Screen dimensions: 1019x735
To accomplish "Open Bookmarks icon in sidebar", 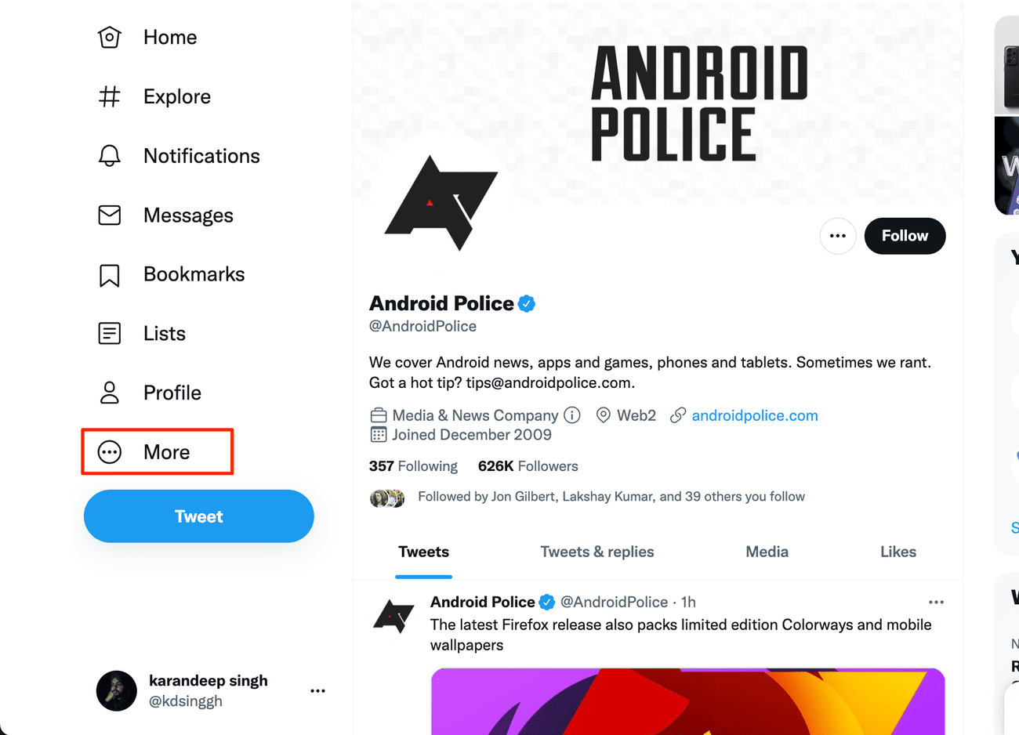I will [110, 275].
